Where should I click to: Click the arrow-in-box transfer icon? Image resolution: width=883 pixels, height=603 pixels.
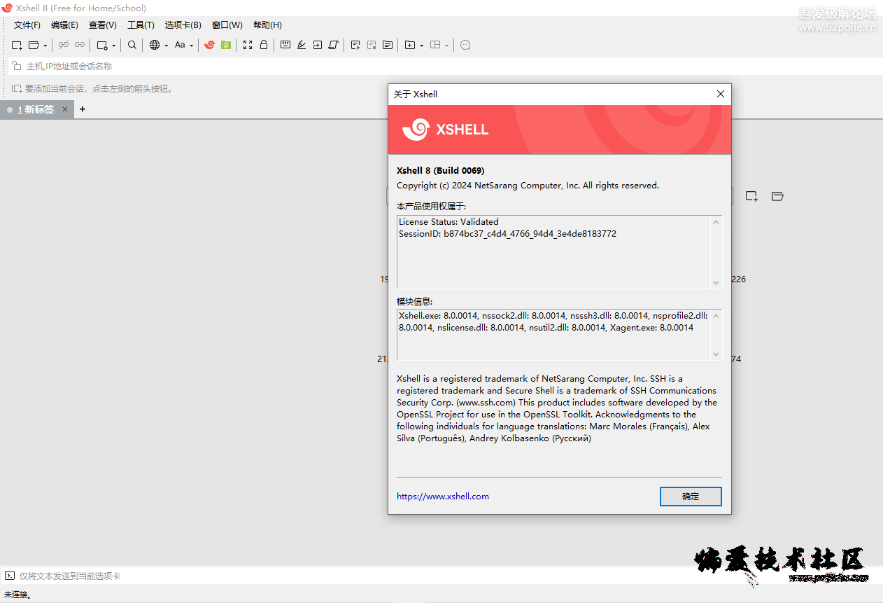[x=318, y=45]
